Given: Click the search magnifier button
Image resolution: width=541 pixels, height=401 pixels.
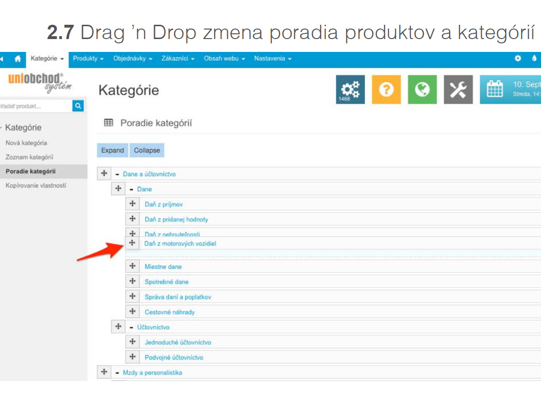Looking at the screenshot, I should pos(78,106).
